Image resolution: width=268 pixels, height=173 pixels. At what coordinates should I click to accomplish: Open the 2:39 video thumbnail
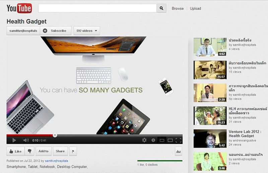click(x=210, y=93)
